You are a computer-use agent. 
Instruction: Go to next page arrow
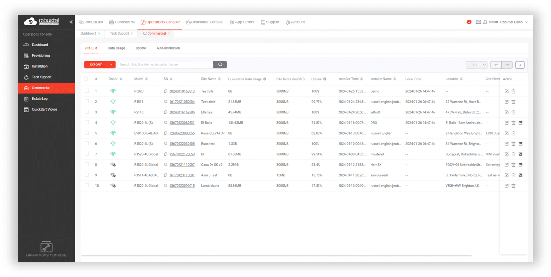tap(507, 65)
